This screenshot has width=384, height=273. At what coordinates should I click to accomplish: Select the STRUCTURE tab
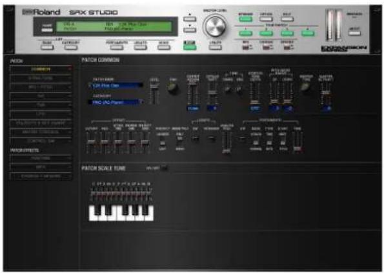tap(41, 78)
